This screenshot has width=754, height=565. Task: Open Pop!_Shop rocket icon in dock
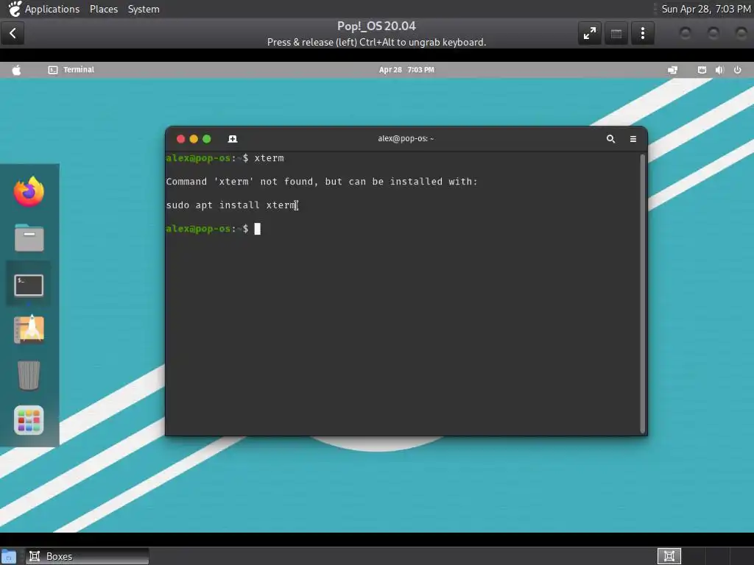pos(29,330)
